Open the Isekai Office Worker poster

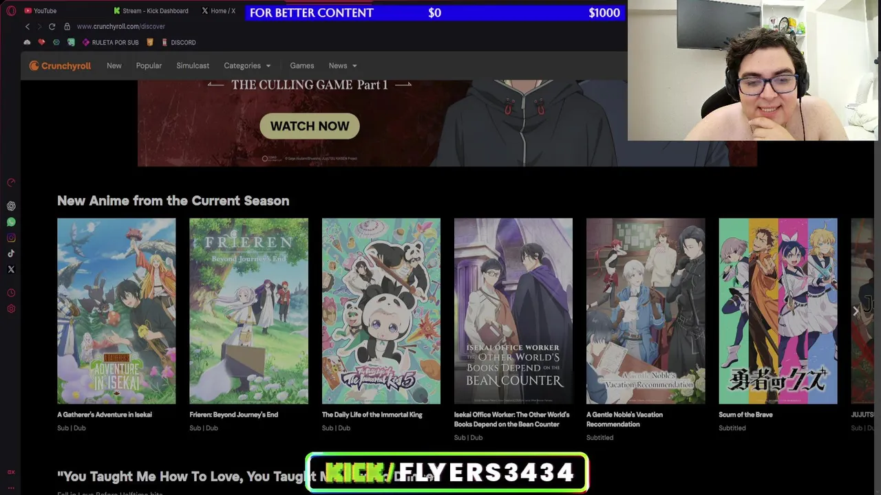(513, 311)
